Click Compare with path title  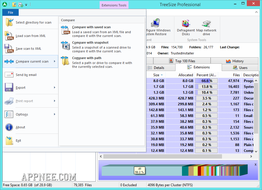pos(86,58)
